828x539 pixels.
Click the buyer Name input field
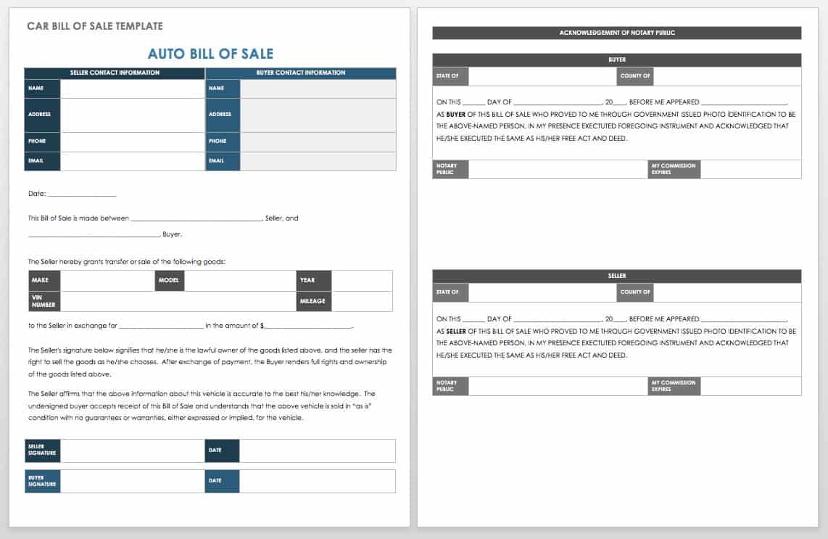[x=318, y=89]
